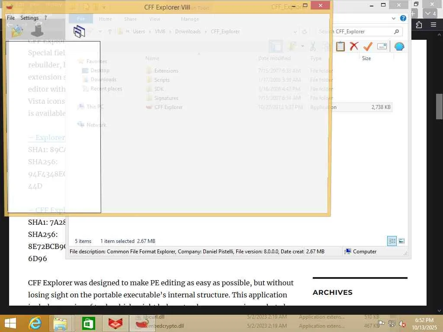Minimize the CFF Explorer VIII window
The height and width of the screenshot is (332, 443).
294,5
